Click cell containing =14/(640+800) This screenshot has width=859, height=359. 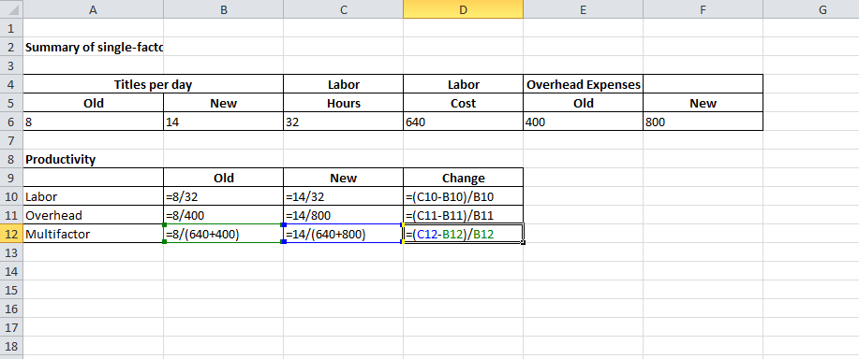point(344,234)
